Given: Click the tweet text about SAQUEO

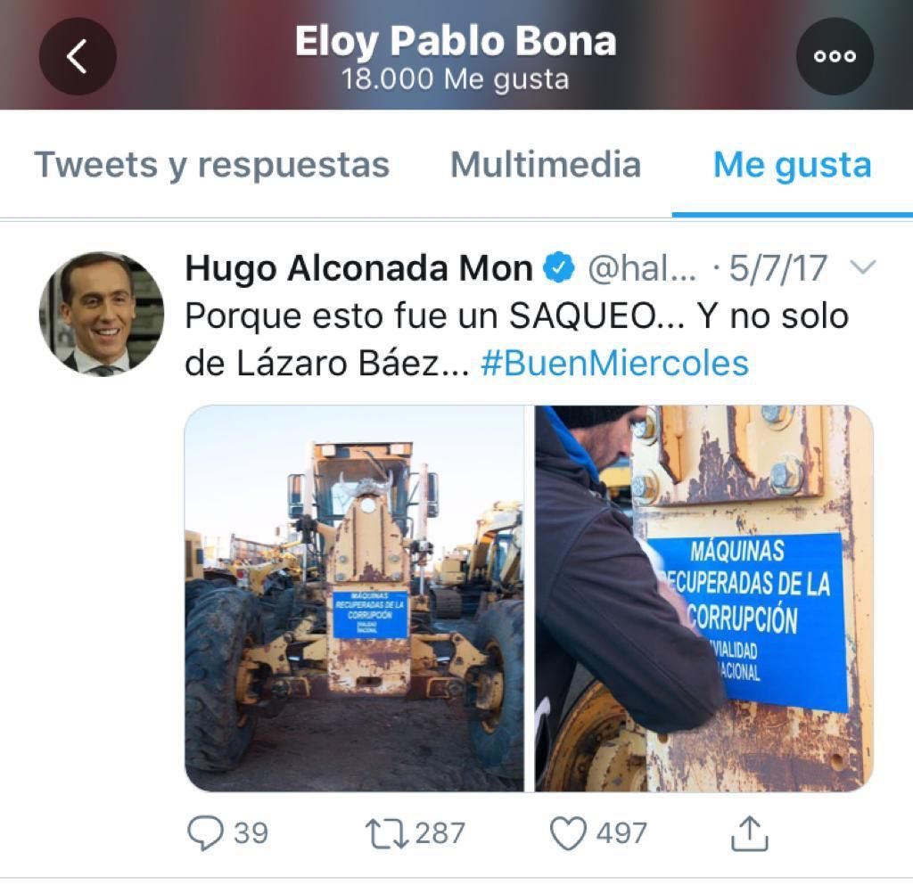Looking at the screenshot, I should (x=516, y=340).
